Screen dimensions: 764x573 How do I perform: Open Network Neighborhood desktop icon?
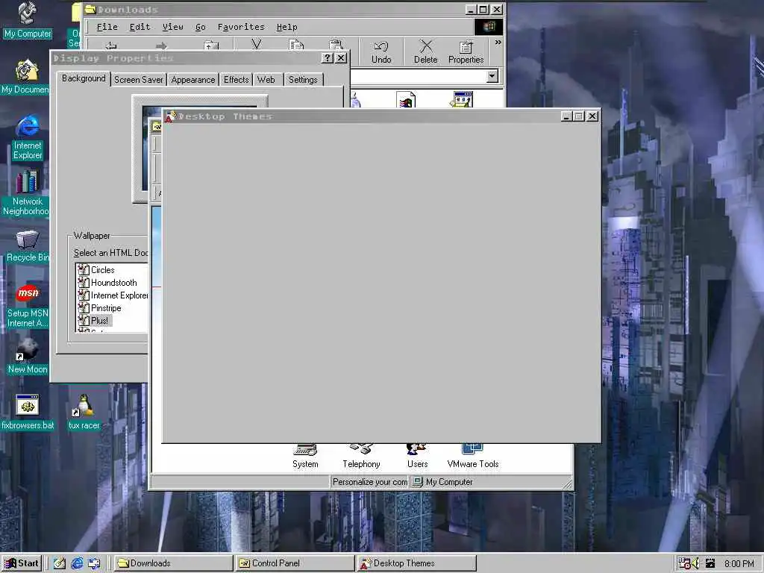click(x=26, y=193)
